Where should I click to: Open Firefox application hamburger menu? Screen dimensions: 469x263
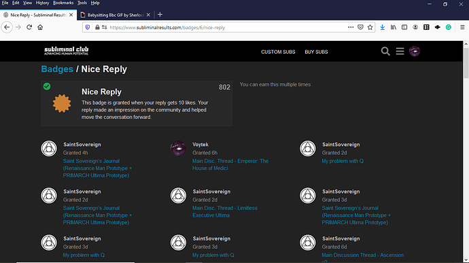(x=462, y=27)
